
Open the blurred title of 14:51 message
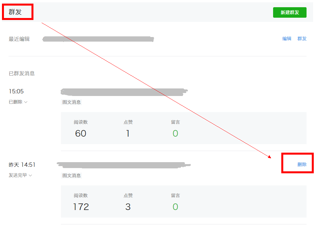click(x=124, y=165)
